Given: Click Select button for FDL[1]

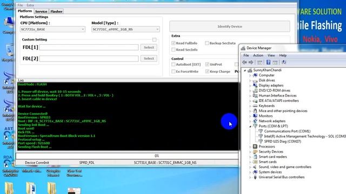Looking at the screenshot, I should (x=149, y=47).
